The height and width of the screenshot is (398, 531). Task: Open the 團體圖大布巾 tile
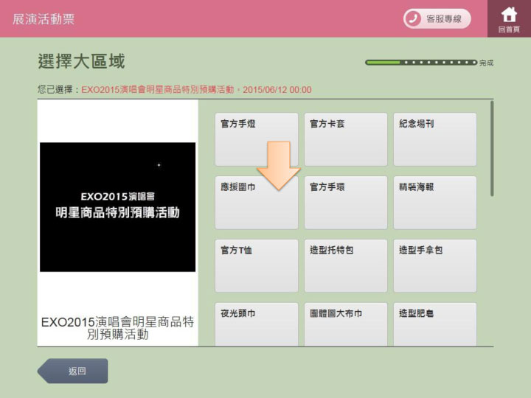346,324
